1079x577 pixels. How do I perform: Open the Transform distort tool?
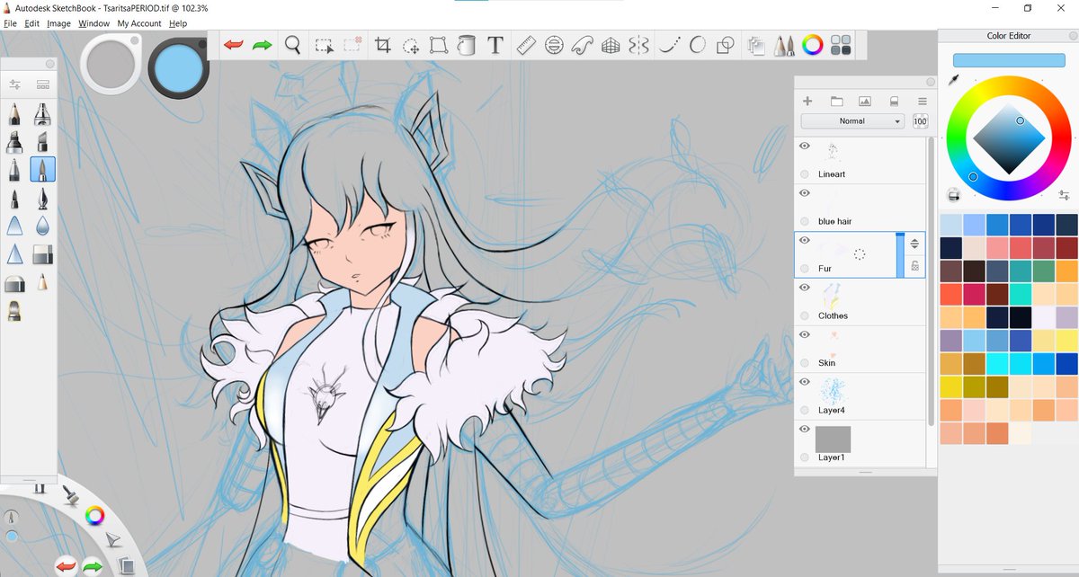[x=439, y=45]
